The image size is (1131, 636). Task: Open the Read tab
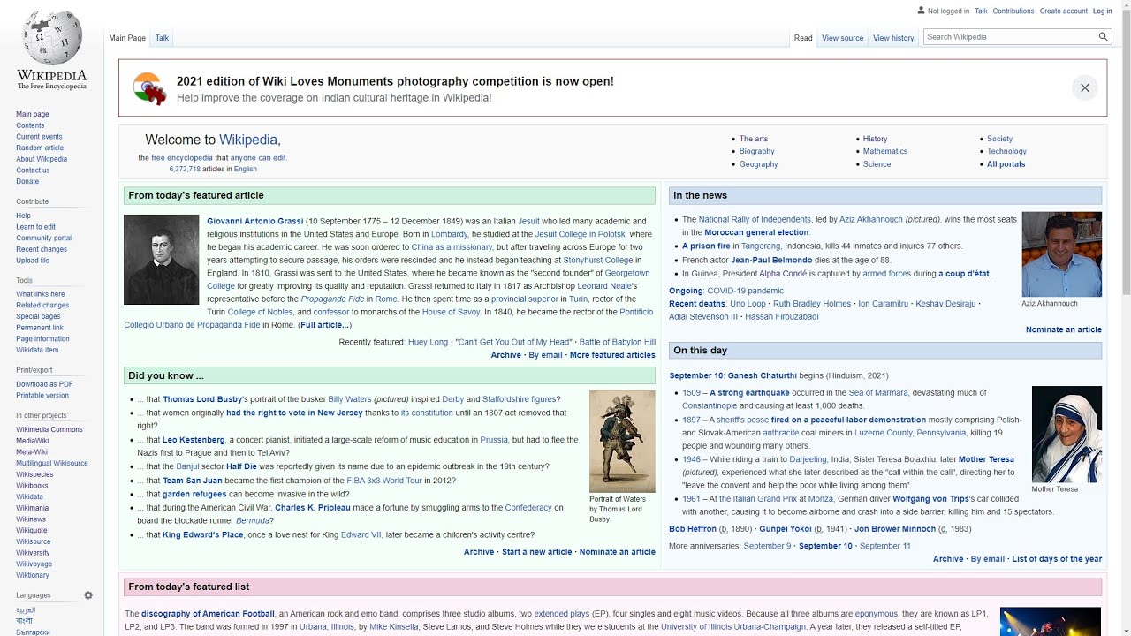tap(802, 38)
